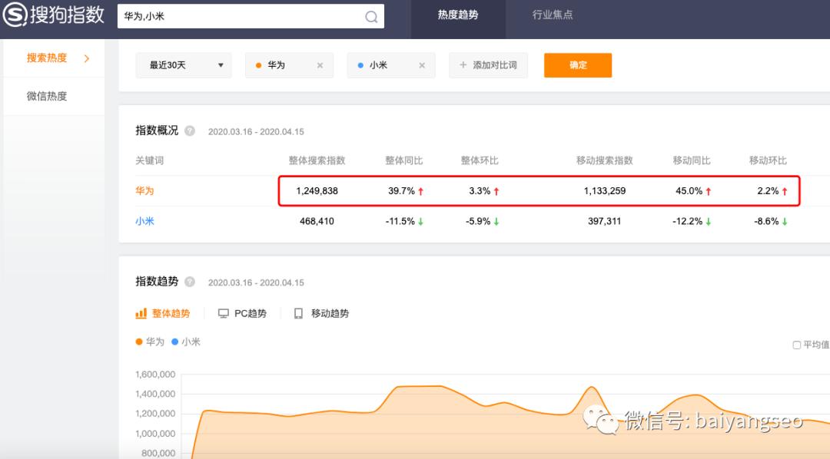Switch to the 热度趋势 tab
Image resolution: width=830 pixels, height=459 pixels.
458,13
